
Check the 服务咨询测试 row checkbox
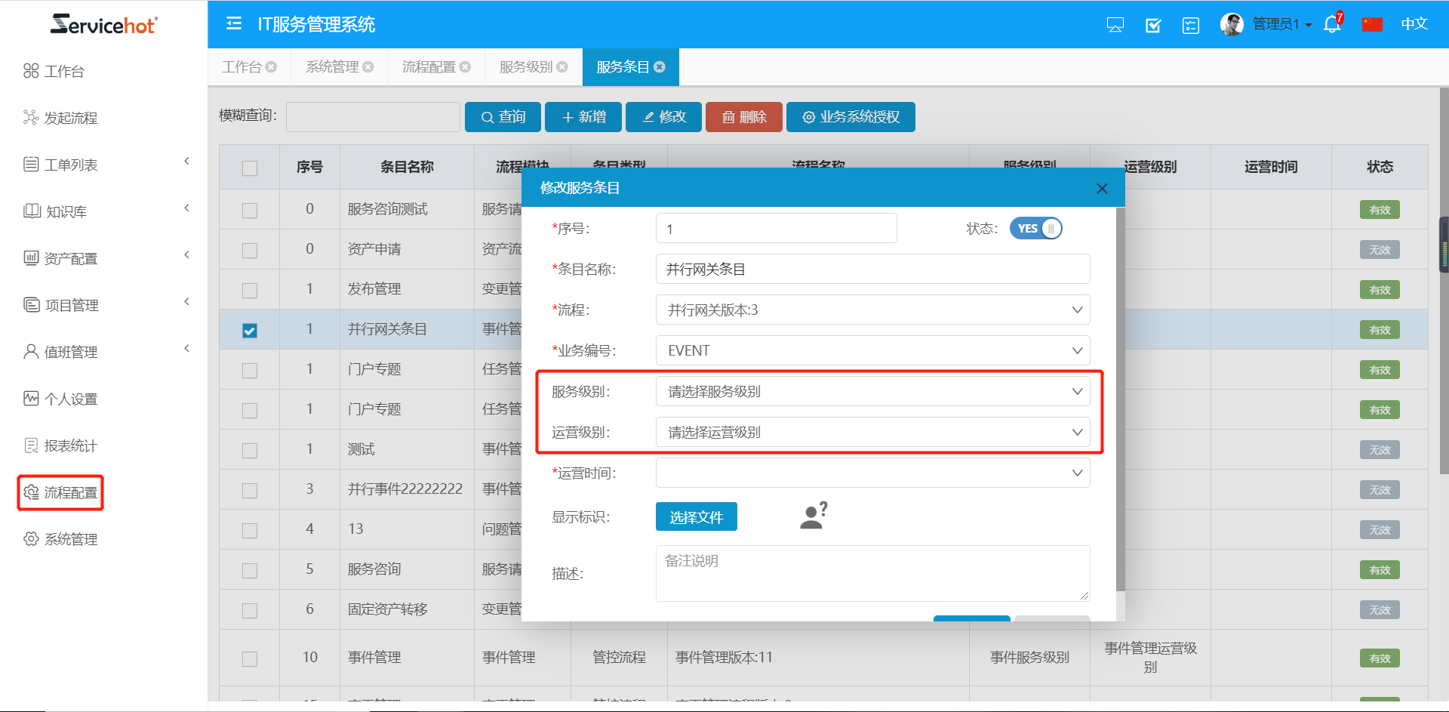250,210
